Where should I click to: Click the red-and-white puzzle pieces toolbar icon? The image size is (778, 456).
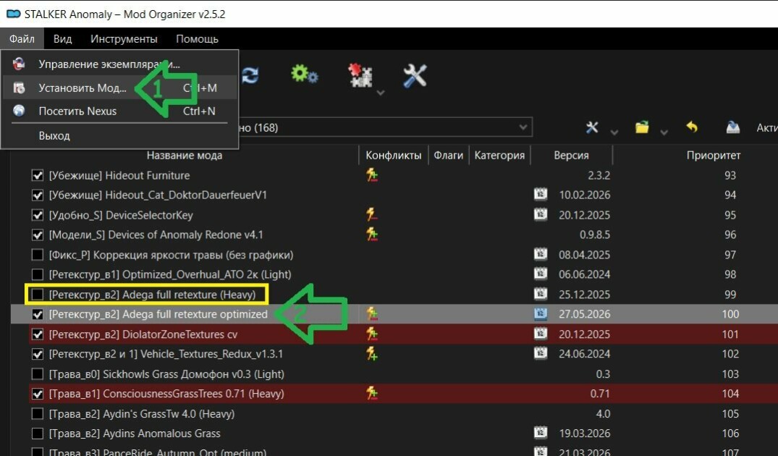360,75
